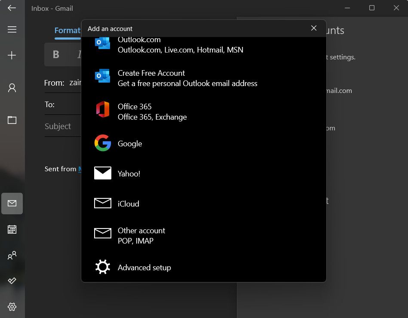Screen dimensions: 408x318
Task: Click the Create Free Account Outlook icon
Action: [102, 76]
